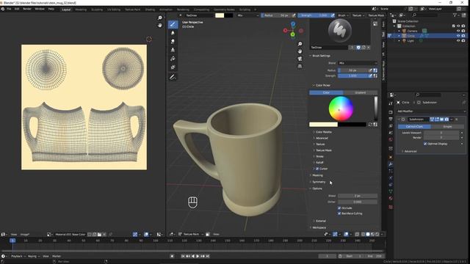Expand the Texture Mask section
The image size is (470, 264).
click(x=323, y=150)
